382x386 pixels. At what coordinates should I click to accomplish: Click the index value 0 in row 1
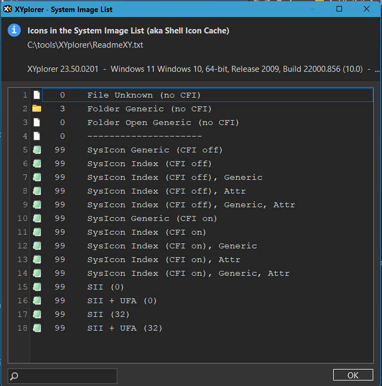pos(62,95)
